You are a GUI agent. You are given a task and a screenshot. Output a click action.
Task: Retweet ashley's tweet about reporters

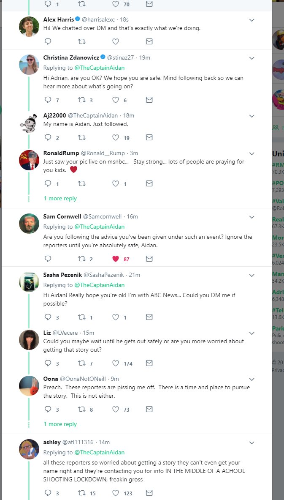coord(82,493)
